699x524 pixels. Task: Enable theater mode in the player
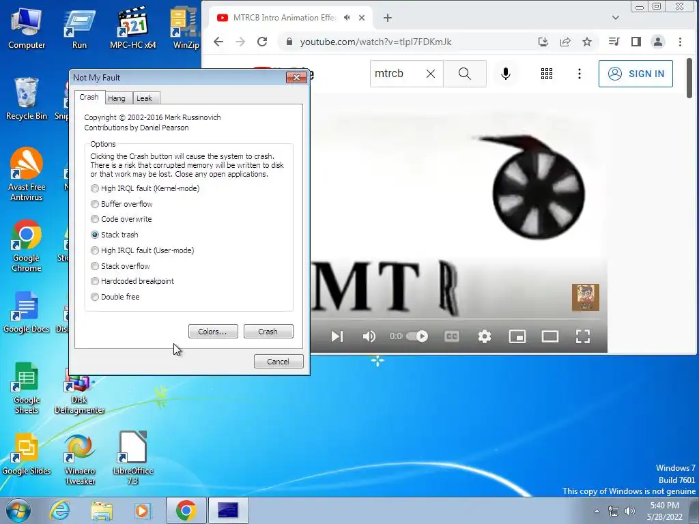point(550,336)
